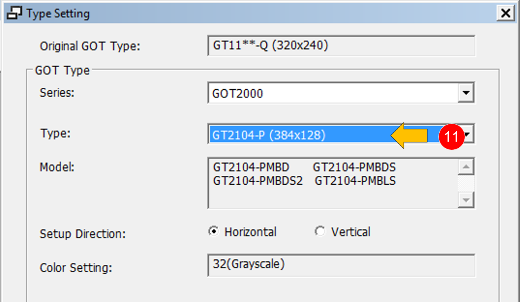Click the 32(Grayscale) Color Setting field
Screen dimensions: 520x302
pos(341,265)
